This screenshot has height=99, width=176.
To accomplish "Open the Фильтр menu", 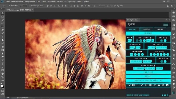I will 60,2.
